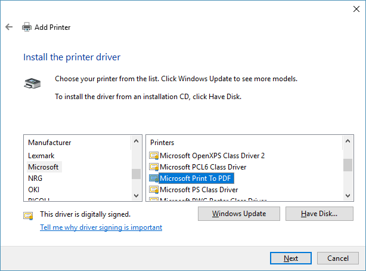Click the printer illustration beside the instructions
The height and width of the screenshot is (271, 366).
[x=32, y=83]
